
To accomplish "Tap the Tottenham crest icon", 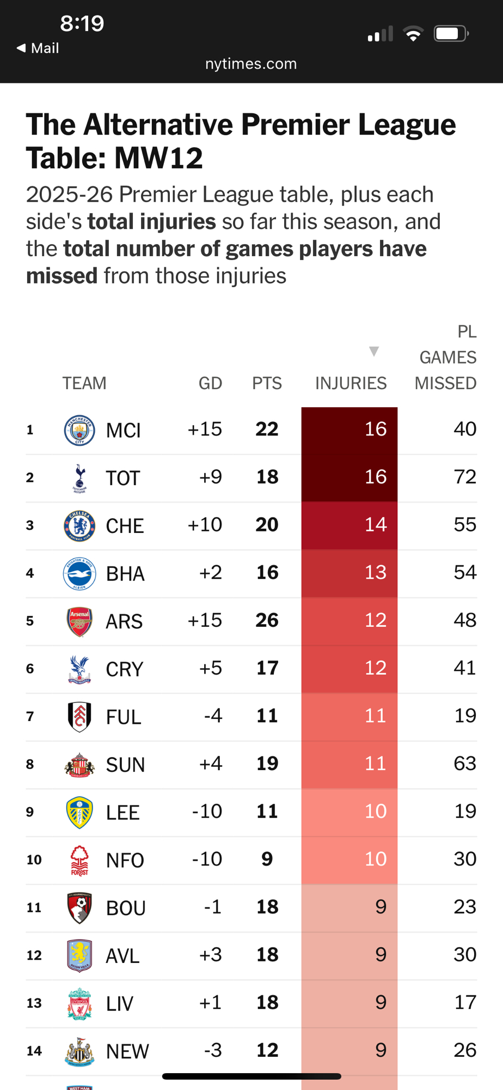I will tap(79, 478).
